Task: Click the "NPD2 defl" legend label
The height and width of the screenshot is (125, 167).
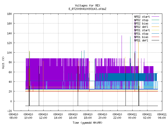Action: pos(141,27)
